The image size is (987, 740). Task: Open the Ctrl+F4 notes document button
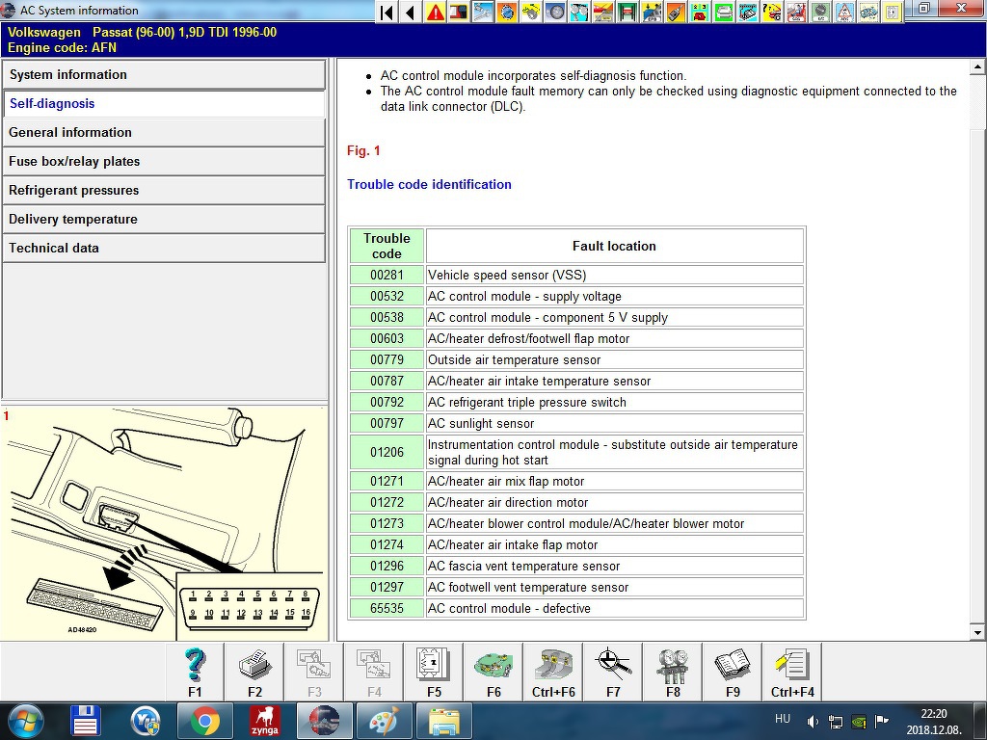pos(793,672)
